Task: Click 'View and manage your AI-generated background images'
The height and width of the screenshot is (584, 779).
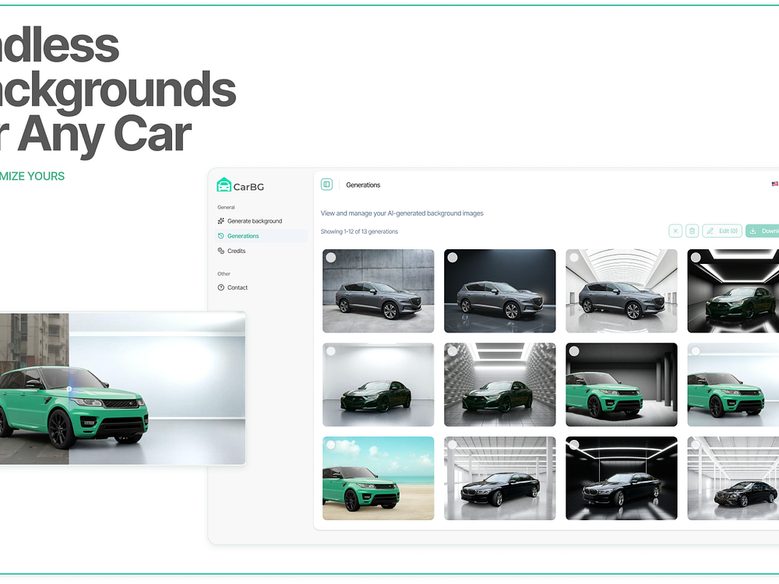Action: (402, 213)
